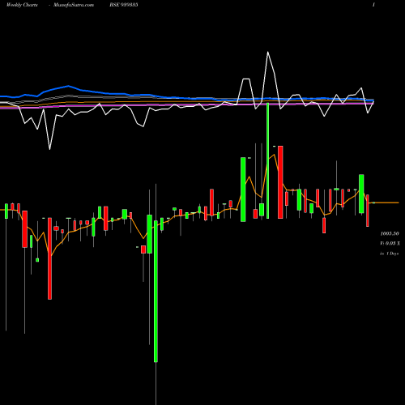Click the flat orange line end at far right
Viewport: 405px width, 405px height.
tap(398, 202)
